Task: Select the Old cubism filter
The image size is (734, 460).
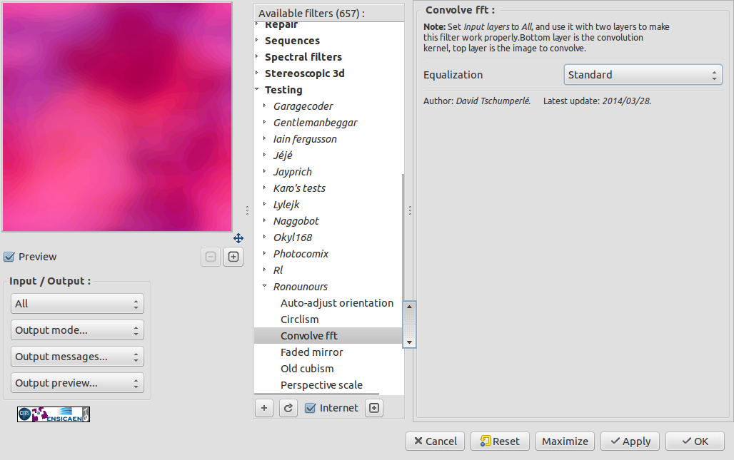Action: click(307, 369)
